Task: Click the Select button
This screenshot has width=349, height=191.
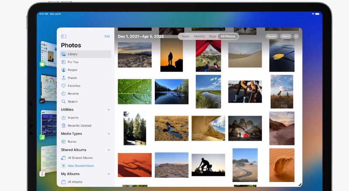Action: click(286, 36)
